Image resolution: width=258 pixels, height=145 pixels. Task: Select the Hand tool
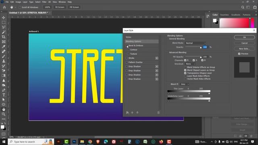point(4,109)
